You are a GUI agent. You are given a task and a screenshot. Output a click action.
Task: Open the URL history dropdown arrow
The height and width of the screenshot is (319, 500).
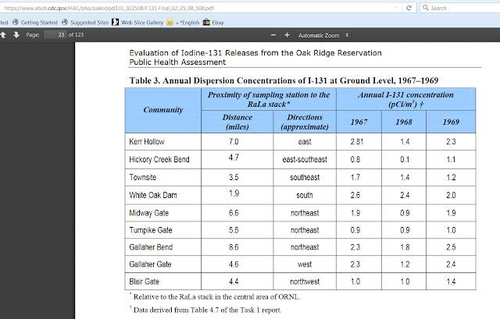click(x=395, y=8)
